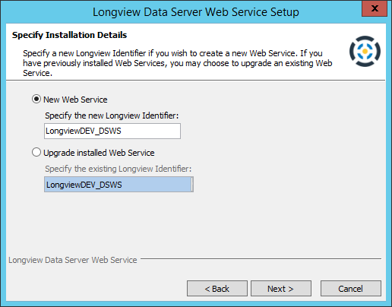Expand the dropdown arrow on the existing identifier box

click(x=192, y=185)
